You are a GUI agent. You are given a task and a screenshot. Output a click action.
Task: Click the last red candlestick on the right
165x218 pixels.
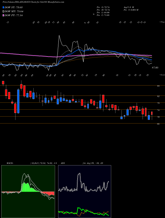[x=152, y=113]
